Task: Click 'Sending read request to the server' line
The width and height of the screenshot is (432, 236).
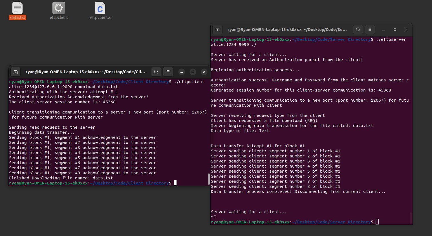Action: click(x=52, y=127)
